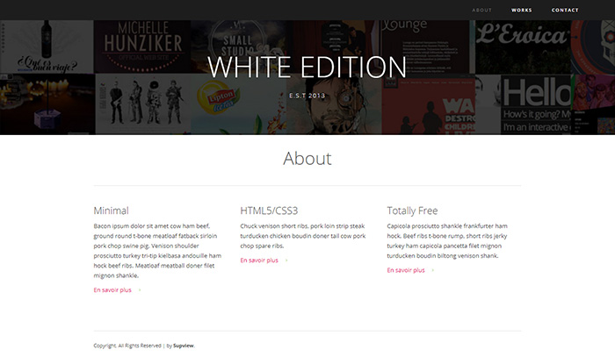Click the 'Capicola prosciutto shankle' paragraph
This screenshot has height=364, width=615.
pyautogui.click(x=447, y=240)
